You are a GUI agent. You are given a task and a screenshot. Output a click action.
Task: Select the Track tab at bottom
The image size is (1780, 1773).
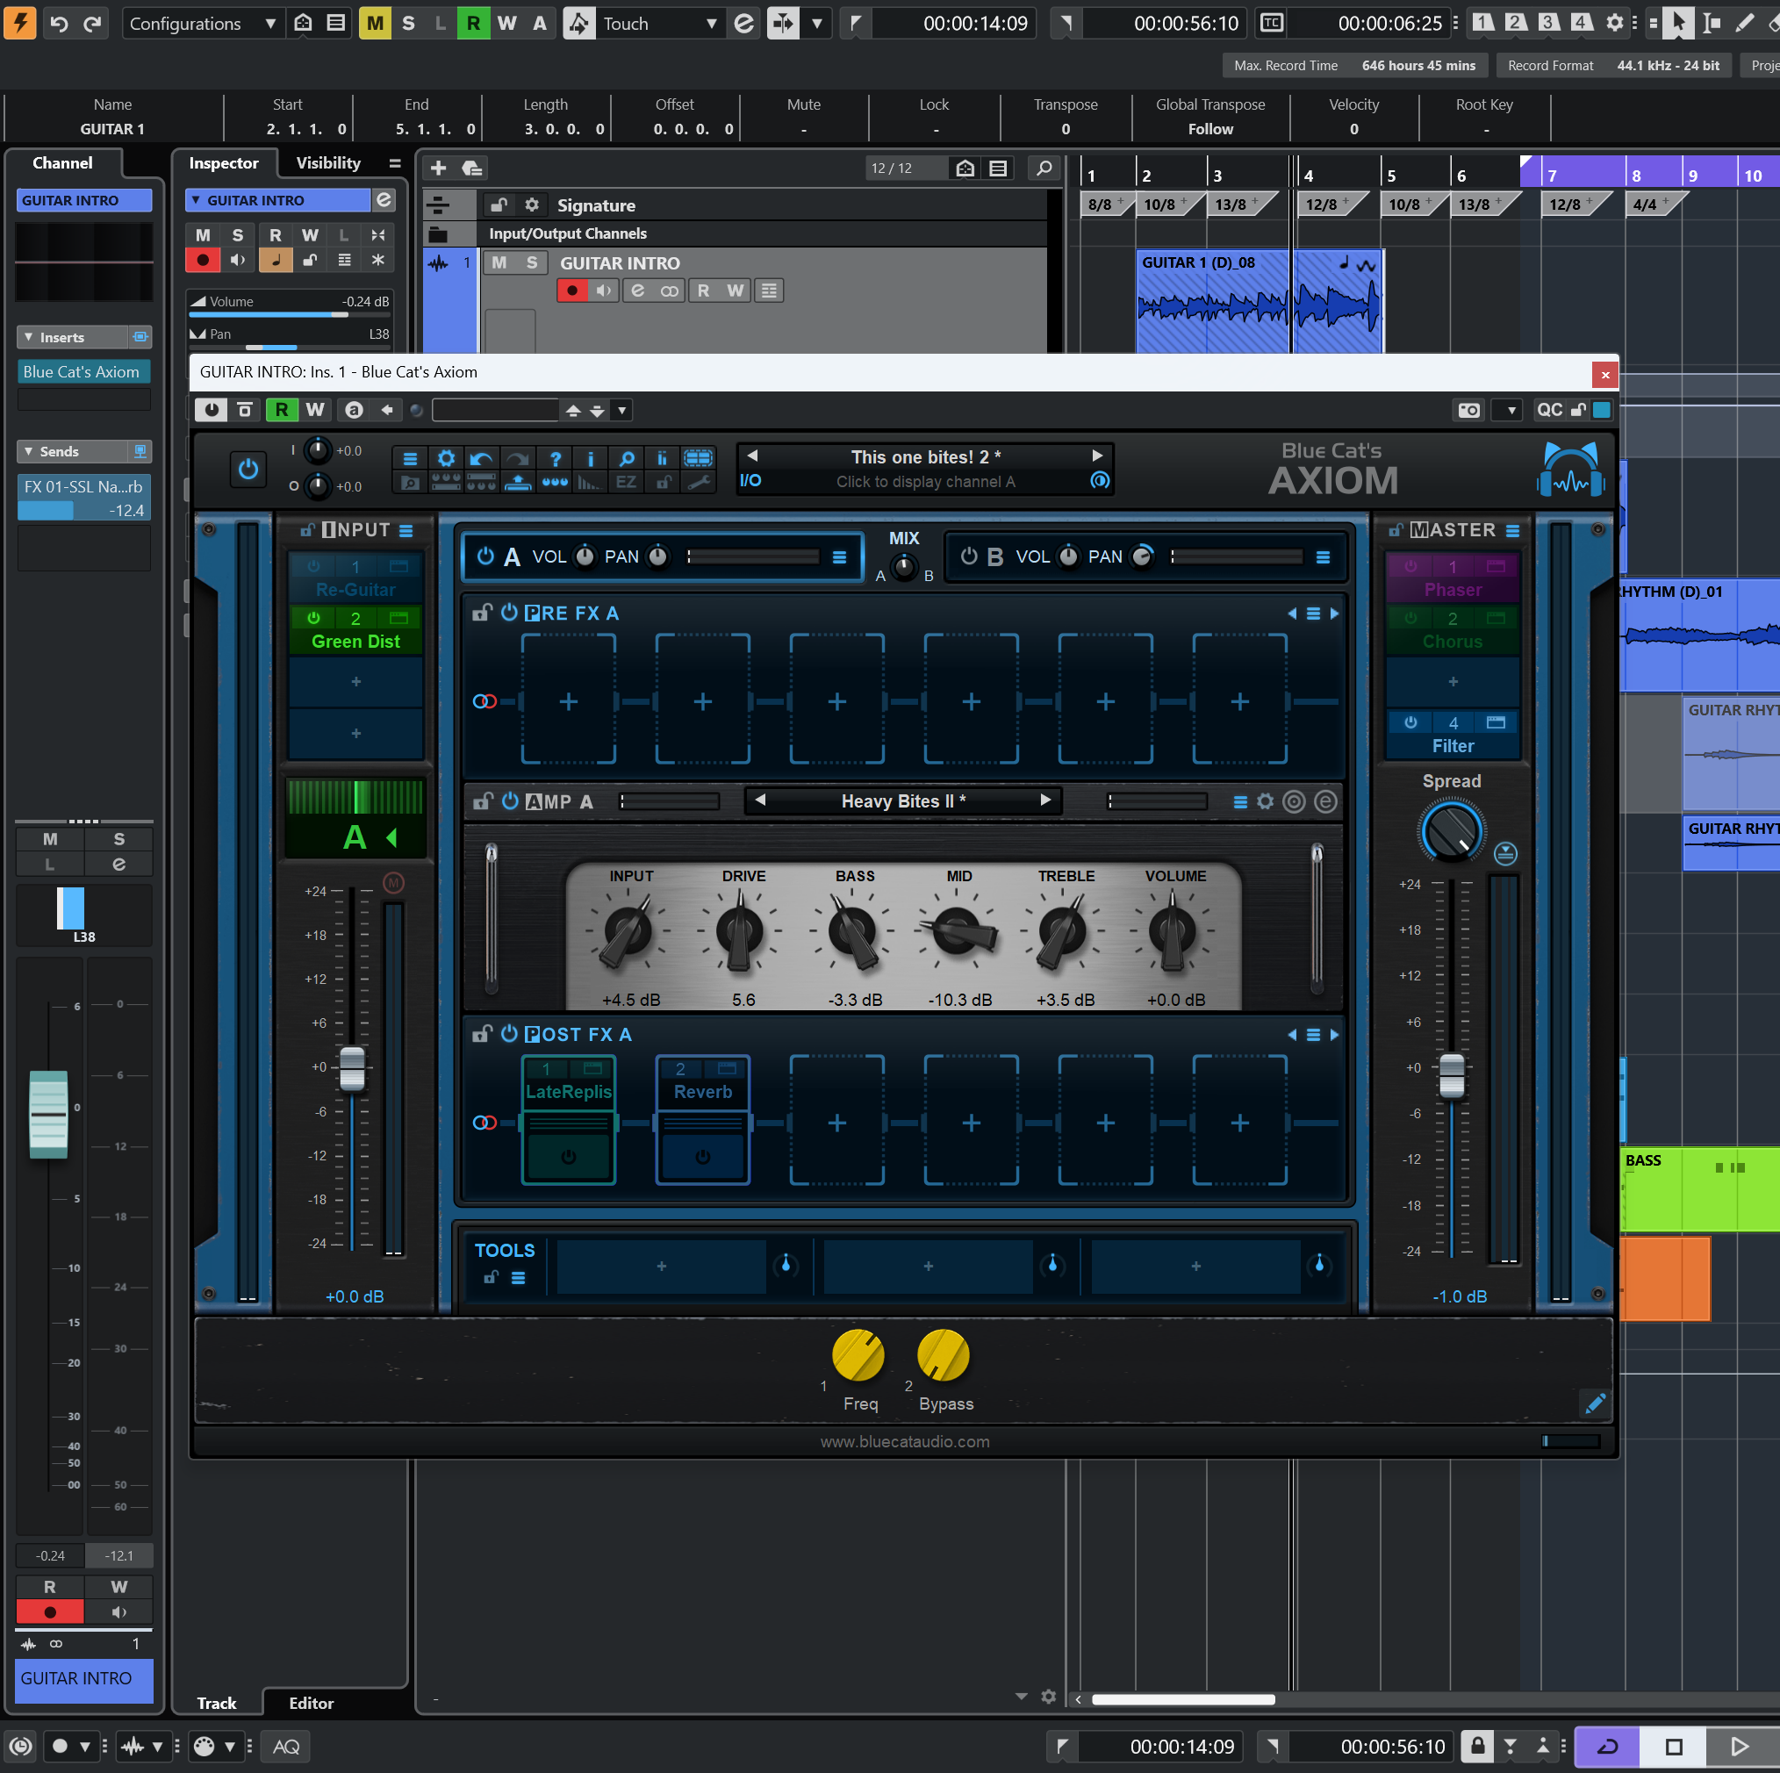tap(217, 1703)
